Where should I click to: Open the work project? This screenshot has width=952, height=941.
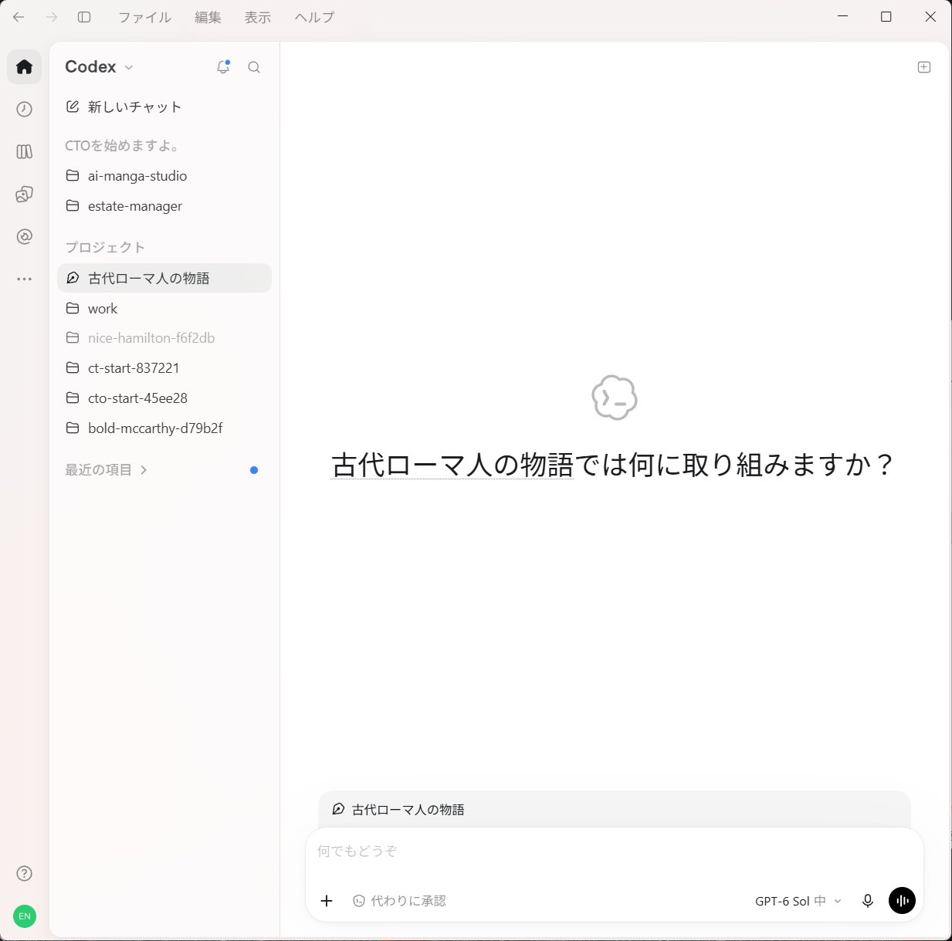[164, 308]
